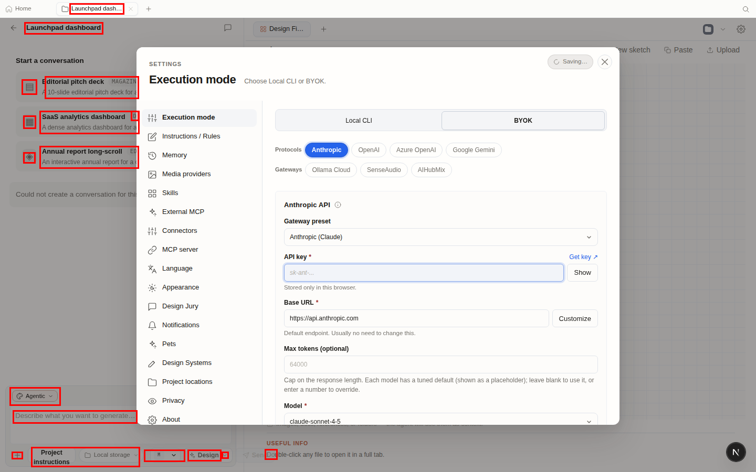Close the Launchpad dash tab
Viewport: 756px width, 472px height.
(x=131, y=9)
